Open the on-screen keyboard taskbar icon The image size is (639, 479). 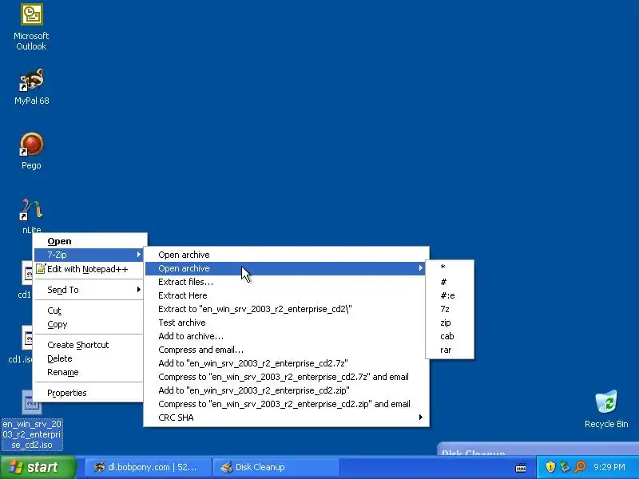(521, 468)
